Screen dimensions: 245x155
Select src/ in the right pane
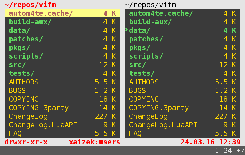click(182, 65)
